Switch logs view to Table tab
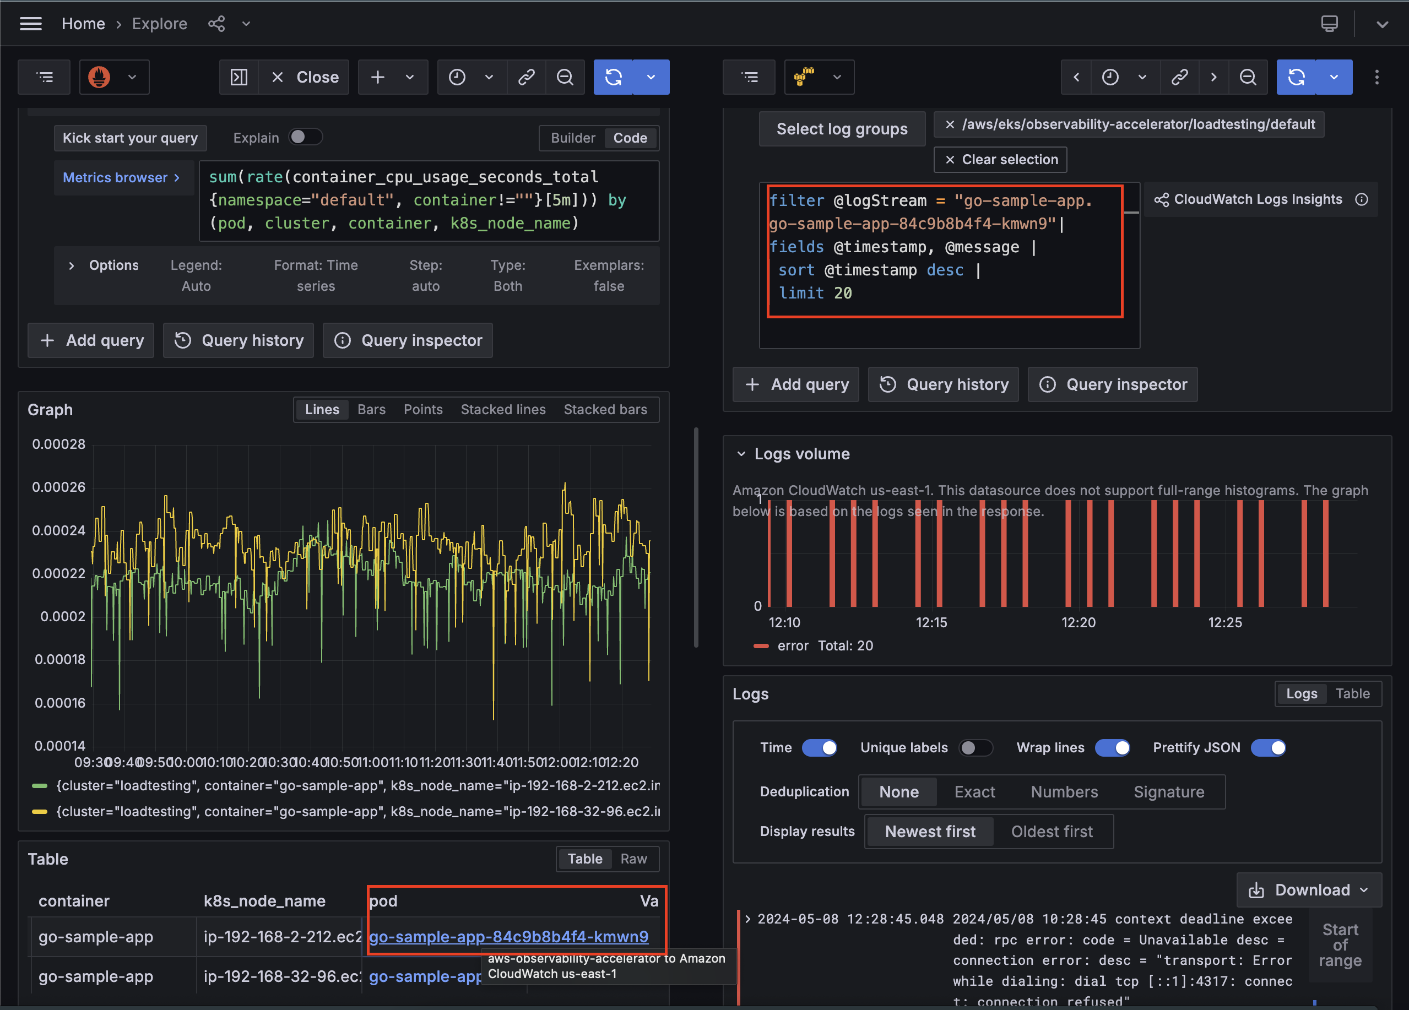This screenshot has height=1010, width=1409. [x=1352, y=694]
